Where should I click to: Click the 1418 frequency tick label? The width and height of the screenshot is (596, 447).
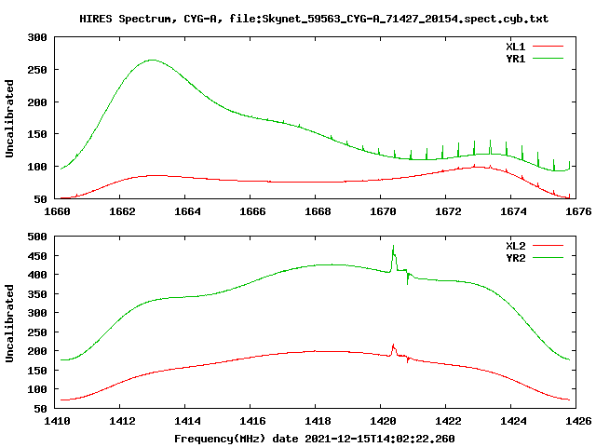[318, 421]
